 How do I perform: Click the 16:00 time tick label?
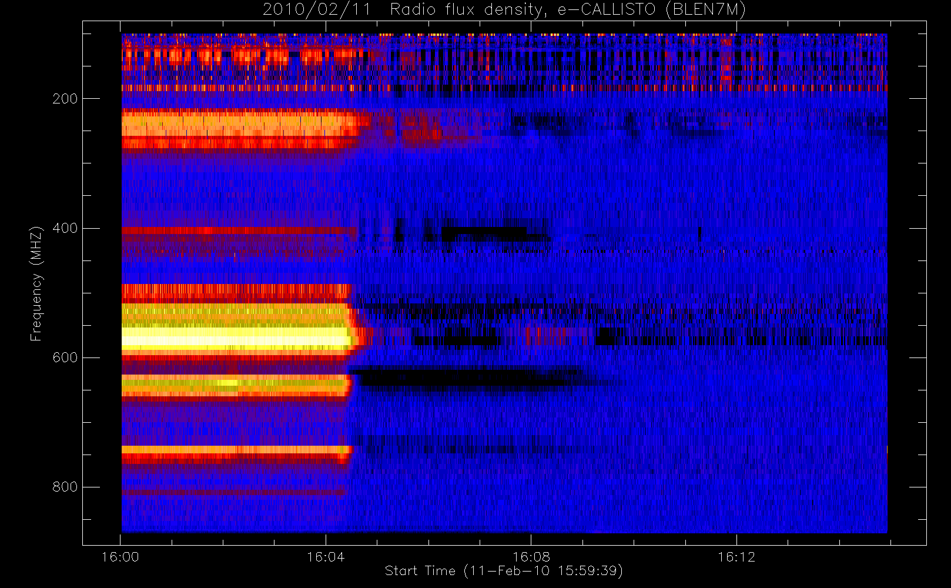click(x=120, y=557)
